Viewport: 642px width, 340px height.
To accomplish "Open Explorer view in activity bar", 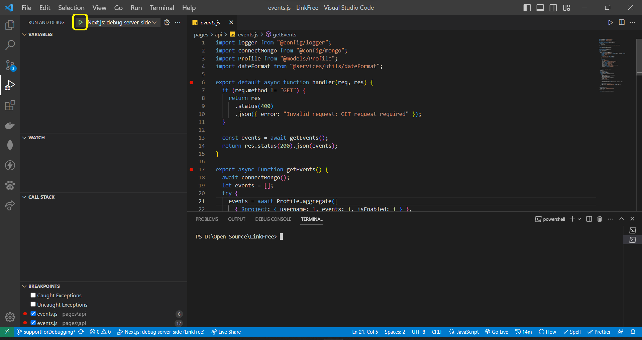I will pos(10,25).
